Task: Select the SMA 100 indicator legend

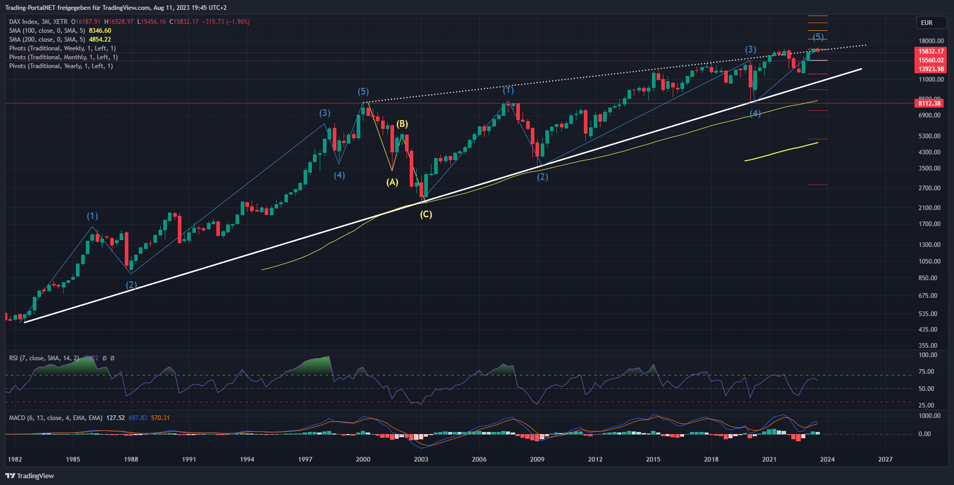Action: tap(47, 31)
